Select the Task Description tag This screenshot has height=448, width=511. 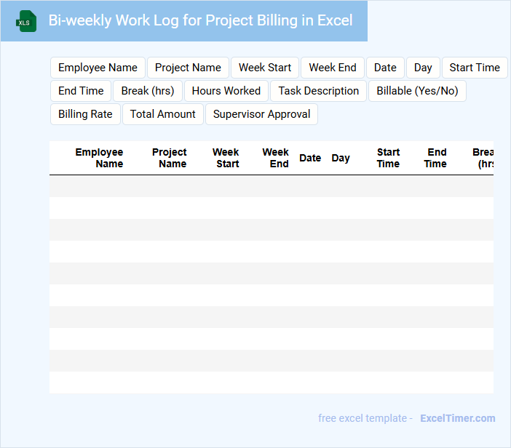pos(319,91)
